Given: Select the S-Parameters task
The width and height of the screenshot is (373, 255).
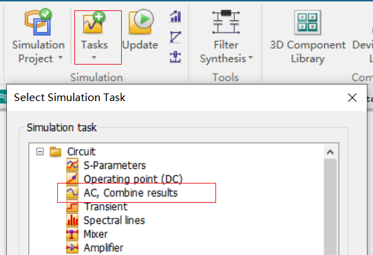Looking at the screenshot, I should (114, 165).
